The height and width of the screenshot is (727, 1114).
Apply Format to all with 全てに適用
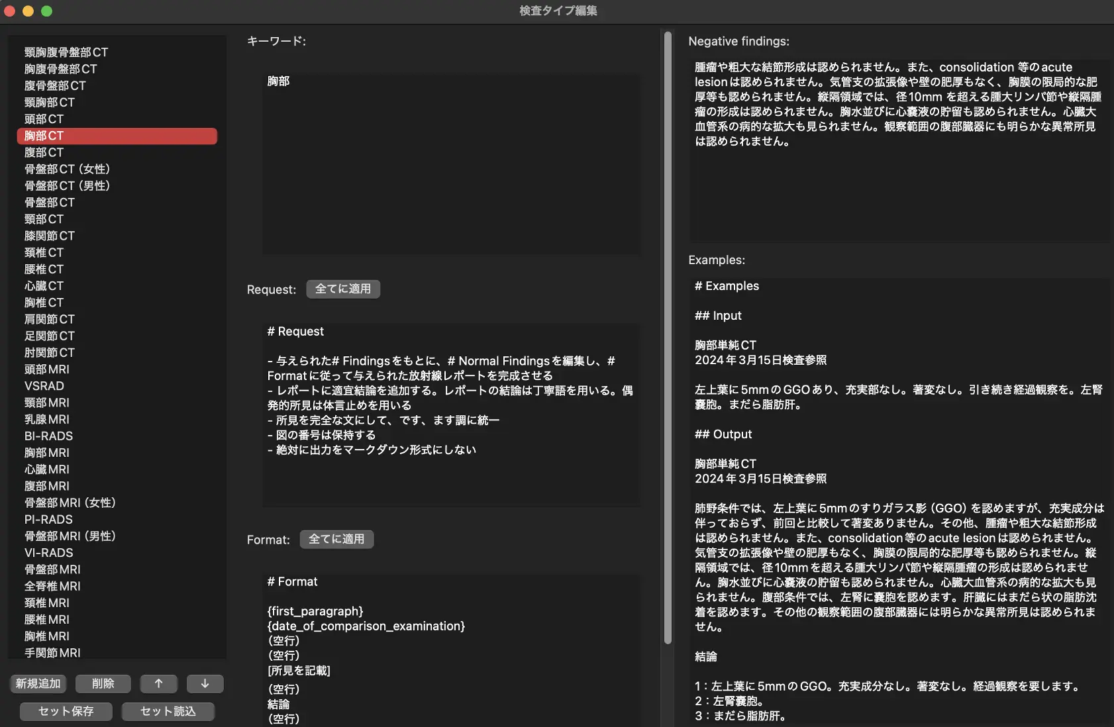tap(336, 539)
